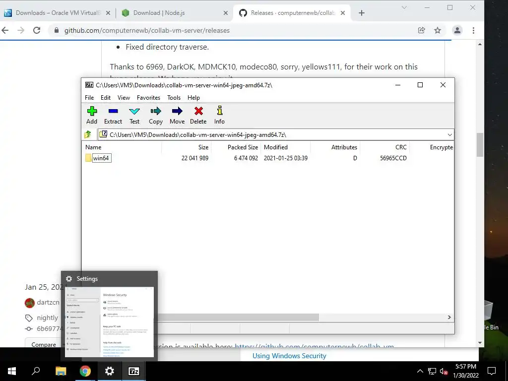Click the muted volume tray icon
Image resolution: width=508 pixels, height=381 pixels.
tap(444, 371)
